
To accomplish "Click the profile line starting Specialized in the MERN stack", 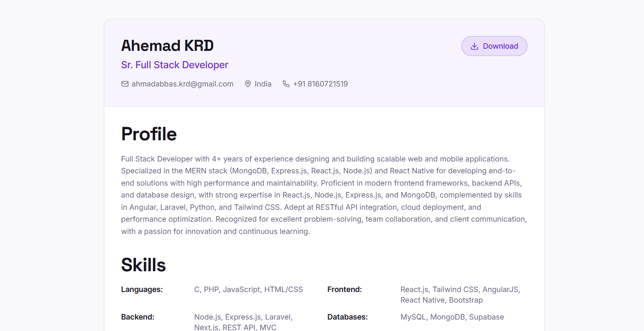I will tap(318, 171).
